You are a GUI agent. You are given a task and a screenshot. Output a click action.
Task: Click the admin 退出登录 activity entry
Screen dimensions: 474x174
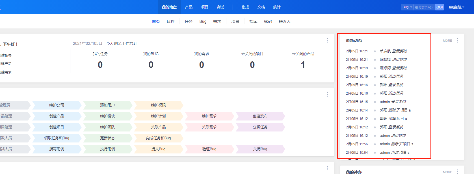pos(393,135)
